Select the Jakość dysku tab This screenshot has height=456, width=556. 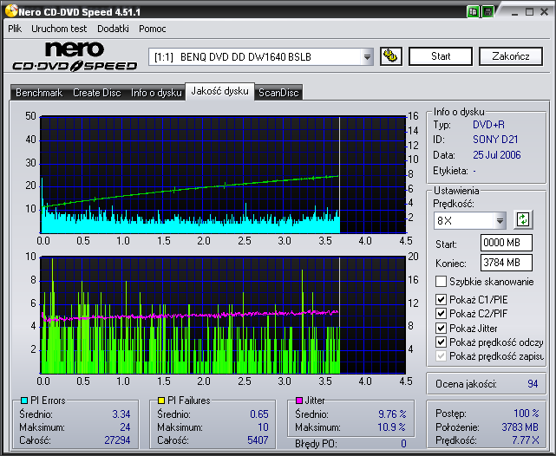coord(219,91)
